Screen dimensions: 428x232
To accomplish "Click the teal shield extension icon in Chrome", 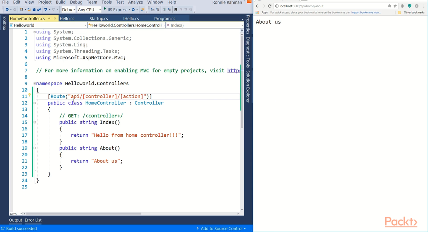I will [409, 6].
